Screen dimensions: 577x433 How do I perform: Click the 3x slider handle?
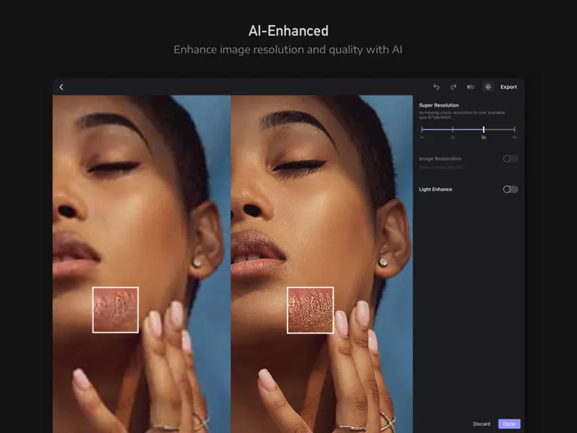[x=484, y=129]
